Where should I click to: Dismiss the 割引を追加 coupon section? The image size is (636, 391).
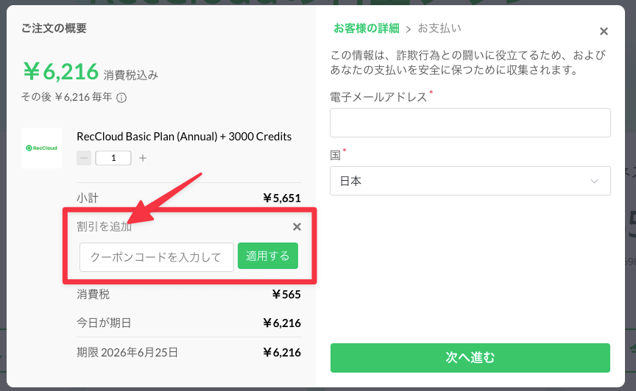(297, 227)
